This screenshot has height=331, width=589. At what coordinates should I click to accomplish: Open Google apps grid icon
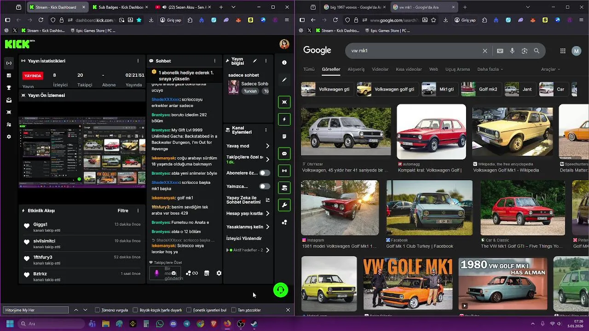click(x=563, y=51)
